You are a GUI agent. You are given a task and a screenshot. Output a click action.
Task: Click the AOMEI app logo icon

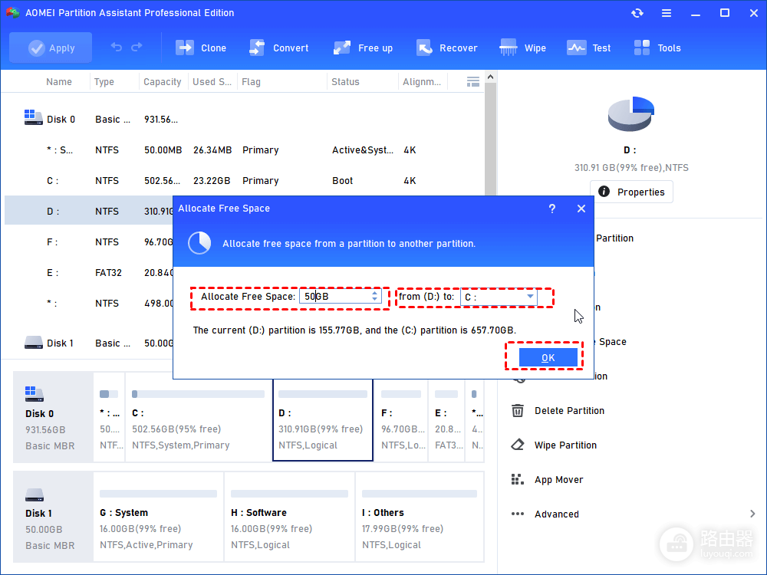click(x=13, y=13)
